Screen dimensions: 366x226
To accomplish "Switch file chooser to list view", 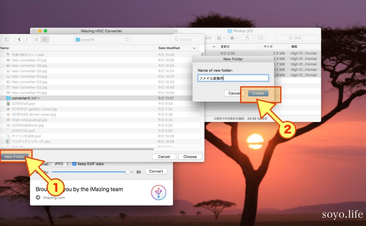I will [x=44, y=39].
